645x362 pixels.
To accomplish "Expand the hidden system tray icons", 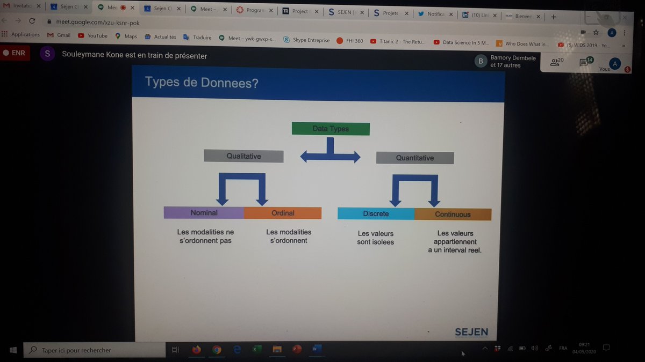I will pos(485,348).
